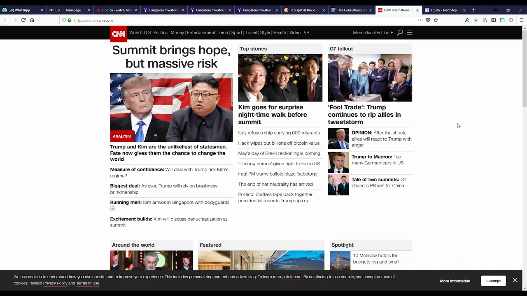The height and width of the screenshot is (296, 527).
Task: Read 'Kim goes for surprise night-time walk' story
Action: click(273, 115)
